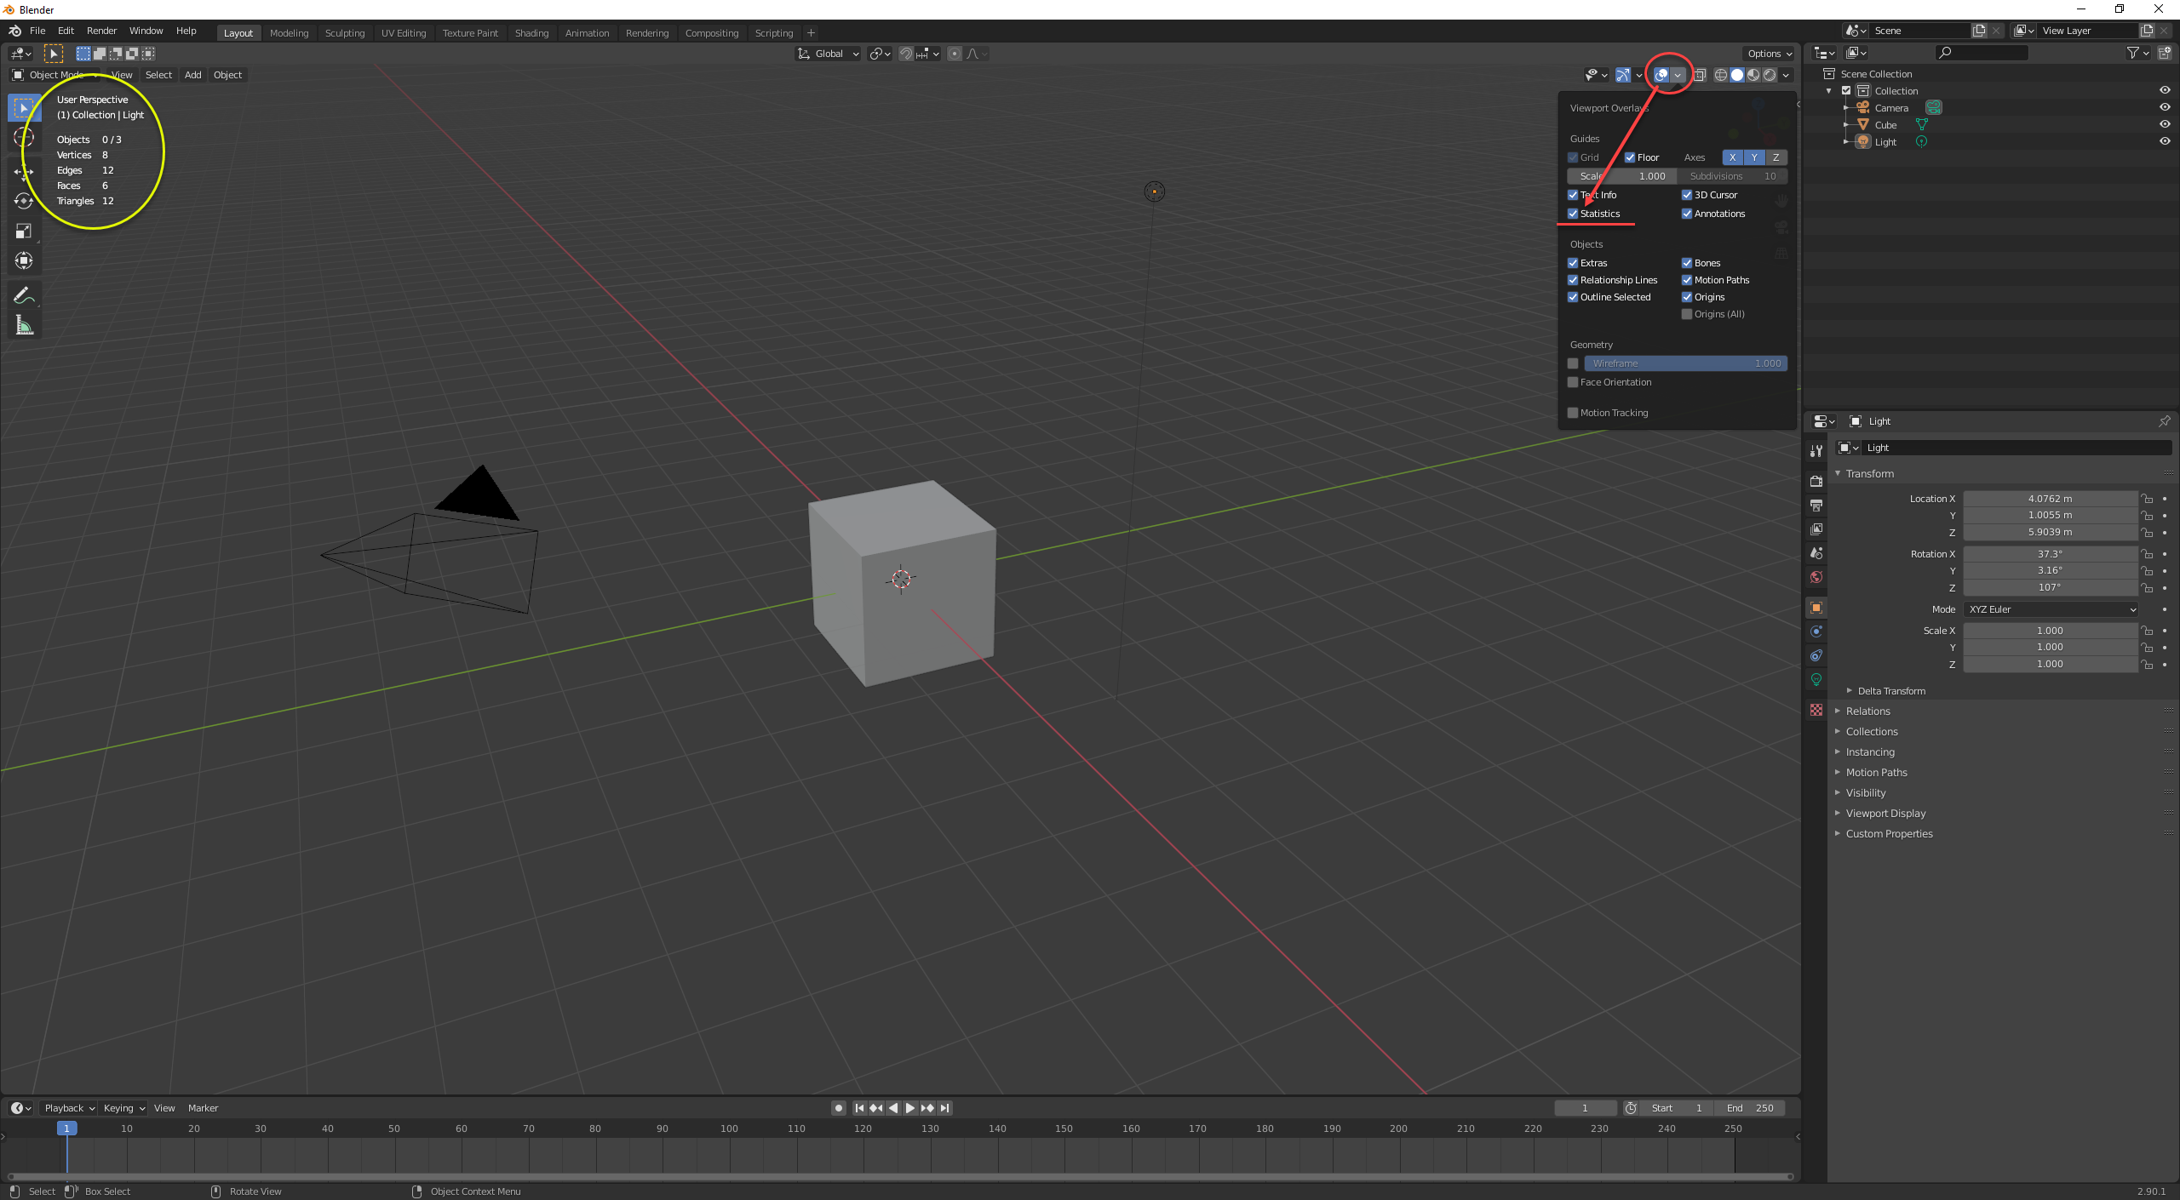
Task: Hide the Cube with its eye icon
Action: pyautogui.click(x=2164, y=124)
